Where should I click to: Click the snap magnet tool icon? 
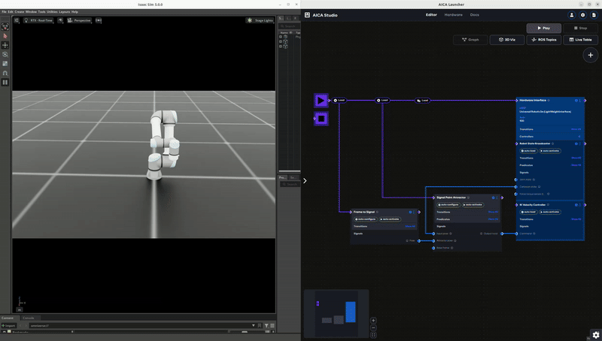pos(5,73)
